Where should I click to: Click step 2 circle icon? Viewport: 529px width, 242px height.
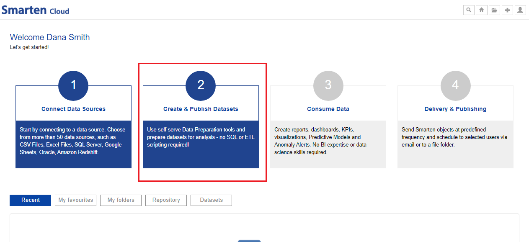tap(201, 86)
